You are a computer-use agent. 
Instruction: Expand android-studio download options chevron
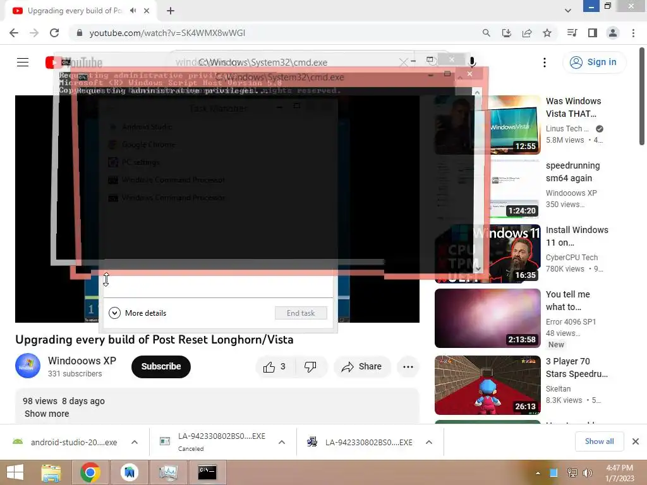pos(135,442)
